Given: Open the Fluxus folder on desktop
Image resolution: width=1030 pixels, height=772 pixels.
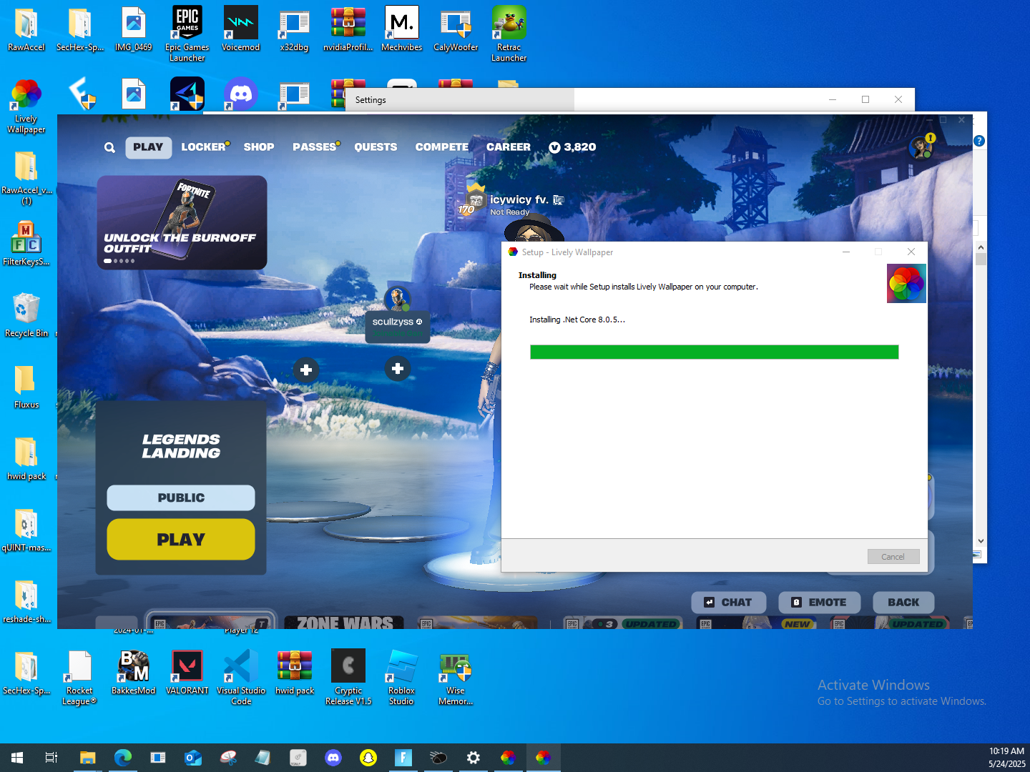Looking at the screenshot, I should click(26, 387).
